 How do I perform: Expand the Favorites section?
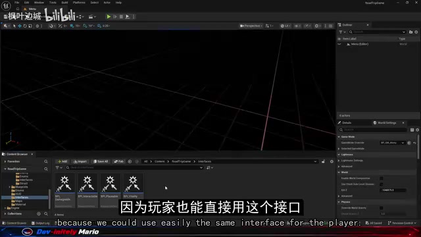tap(5, 161)
